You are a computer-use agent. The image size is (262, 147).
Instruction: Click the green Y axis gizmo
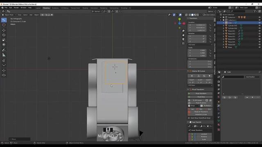[x=179, y=19]
